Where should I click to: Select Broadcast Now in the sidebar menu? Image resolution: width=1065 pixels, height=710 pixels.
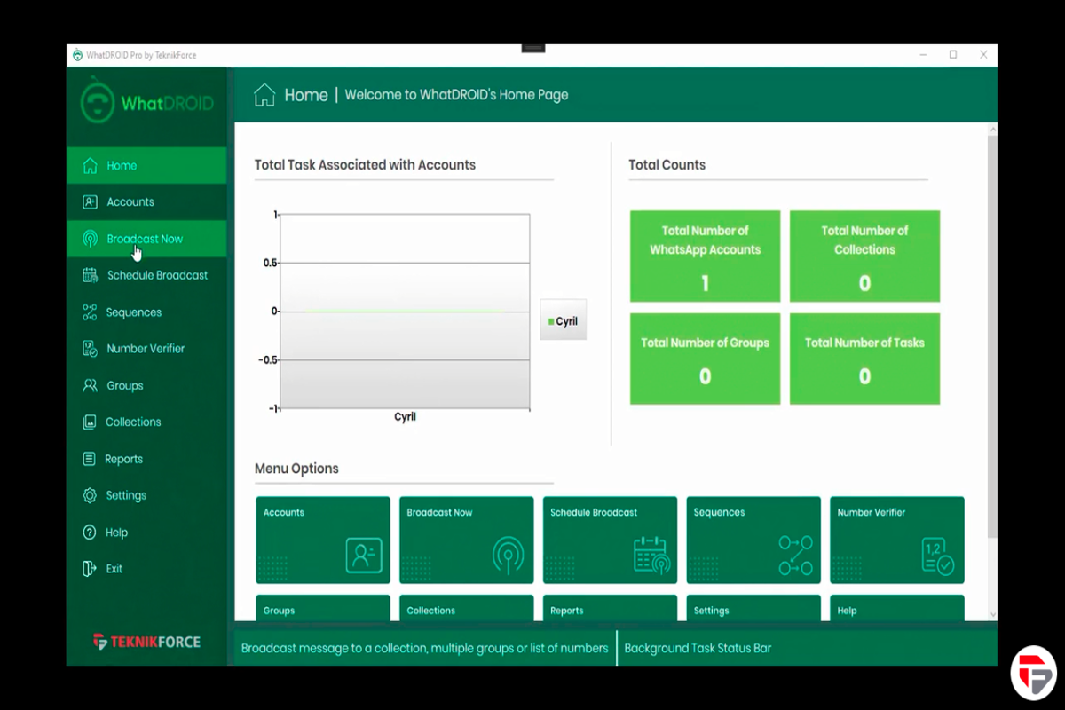(x=145, y=239)
